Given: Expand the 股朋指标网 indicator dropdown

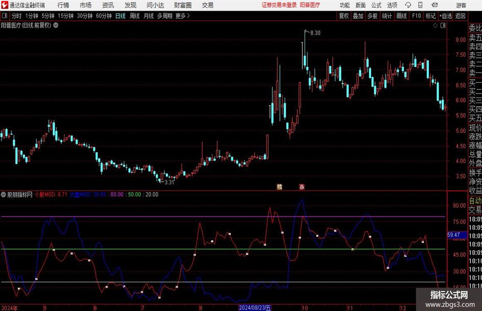Looking at the screenshot, I should coord(4,194).
